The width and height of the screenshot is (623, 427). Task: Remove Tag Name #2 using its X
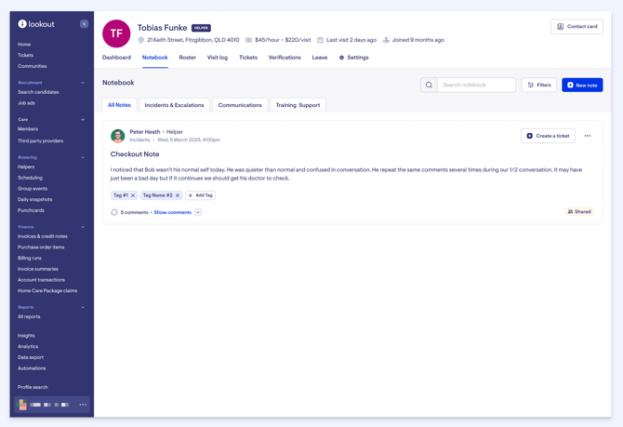click(178, 195)
